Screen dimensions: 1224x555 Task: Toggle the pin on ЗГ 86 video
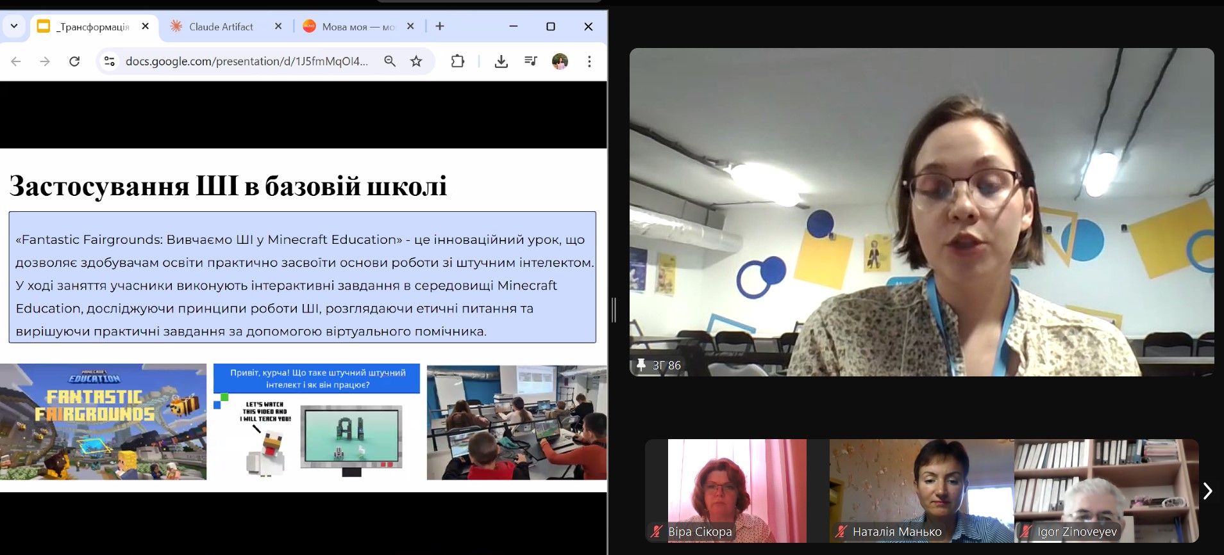tap(641, 365)
